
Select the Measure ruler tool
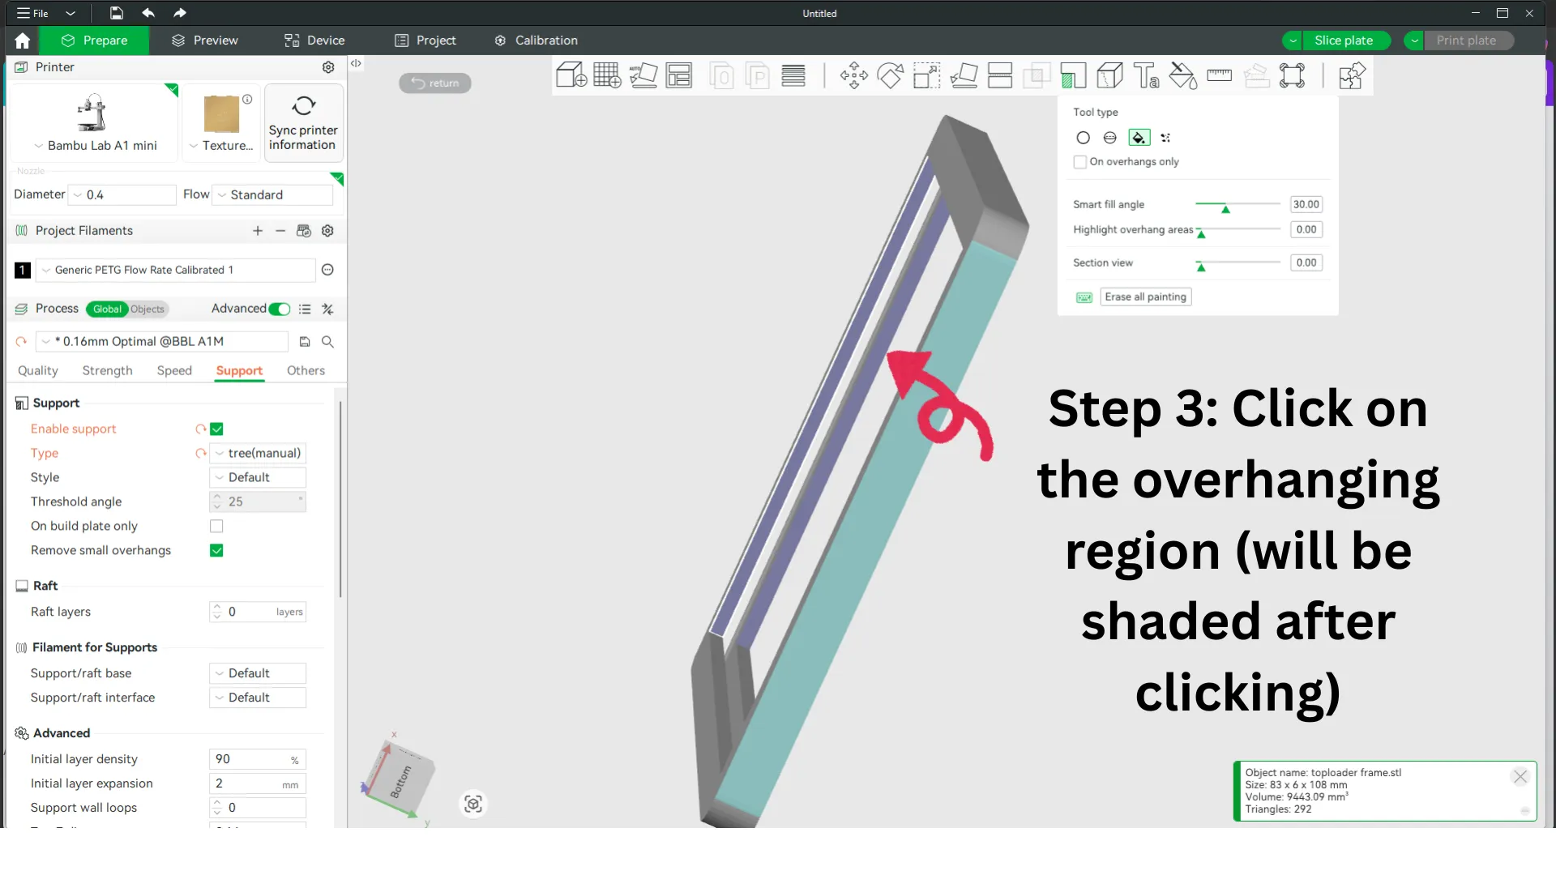pos(1219,75)
